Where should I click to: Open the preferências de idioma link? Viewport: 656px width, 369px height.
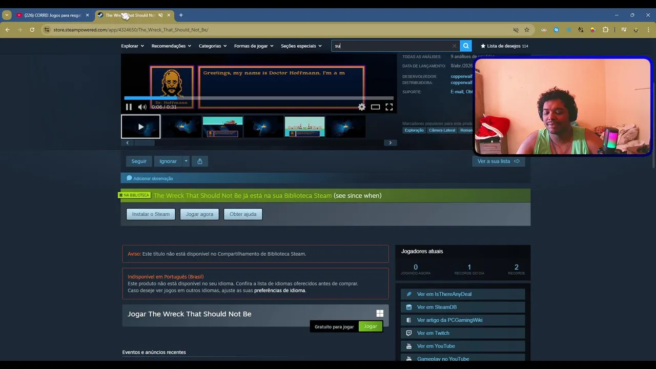(280, 291)
